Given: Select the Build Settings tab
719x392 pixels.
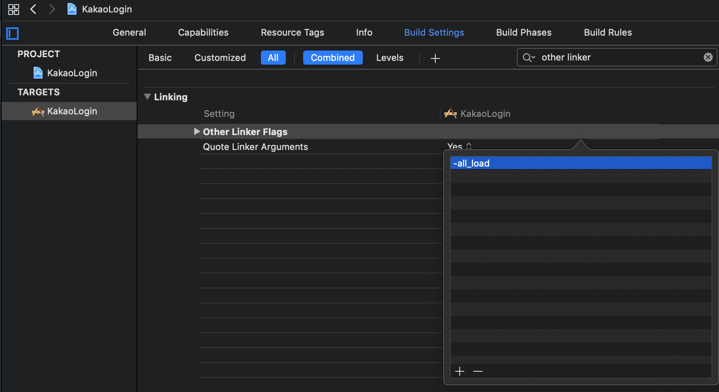Looking at the screenshot, I should pyautogui.click(x=434, y=32).
